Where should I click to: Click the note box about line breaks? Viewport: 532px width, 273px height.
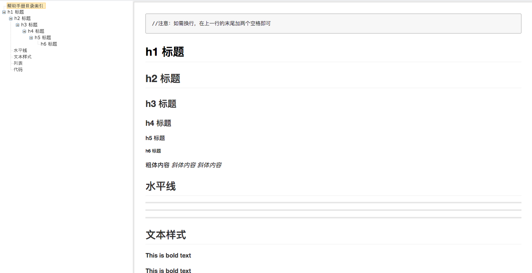(x=333, y=23)
